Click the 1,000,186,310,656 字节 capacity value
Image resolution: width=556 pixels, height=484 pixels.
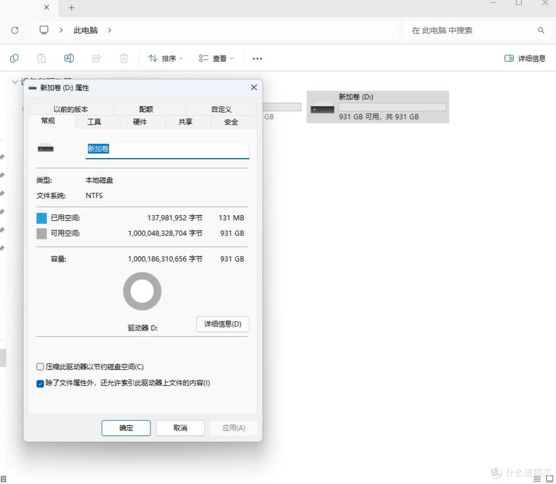tap(165, 259)
